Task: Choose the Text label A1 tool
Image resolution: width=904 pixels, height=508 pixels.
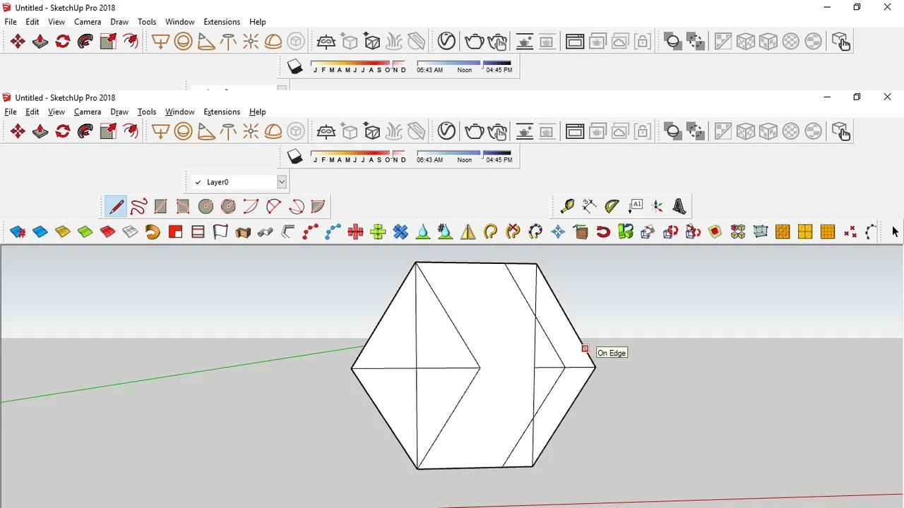Action: [x=635, y=207]
